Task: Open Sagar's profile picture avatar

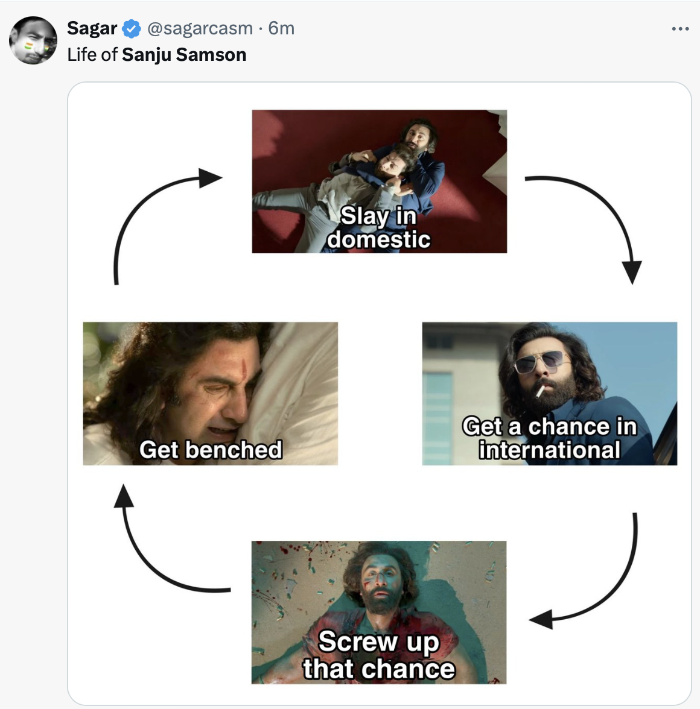Action: [x=33, y=40]
